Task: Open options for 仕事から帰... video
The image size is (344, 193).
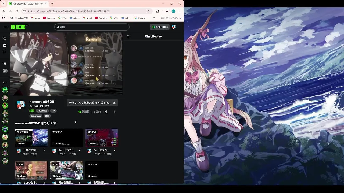Action: coord(44,150)
